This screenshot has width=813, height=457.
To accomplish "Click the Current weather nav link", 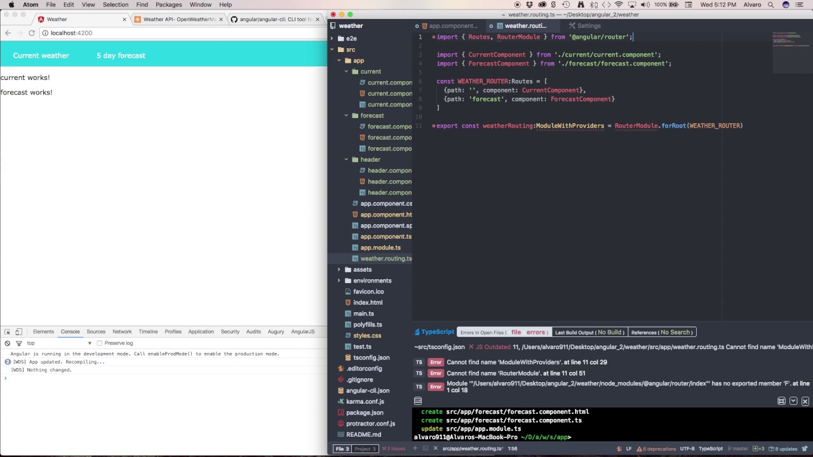I will coord(41,55).
